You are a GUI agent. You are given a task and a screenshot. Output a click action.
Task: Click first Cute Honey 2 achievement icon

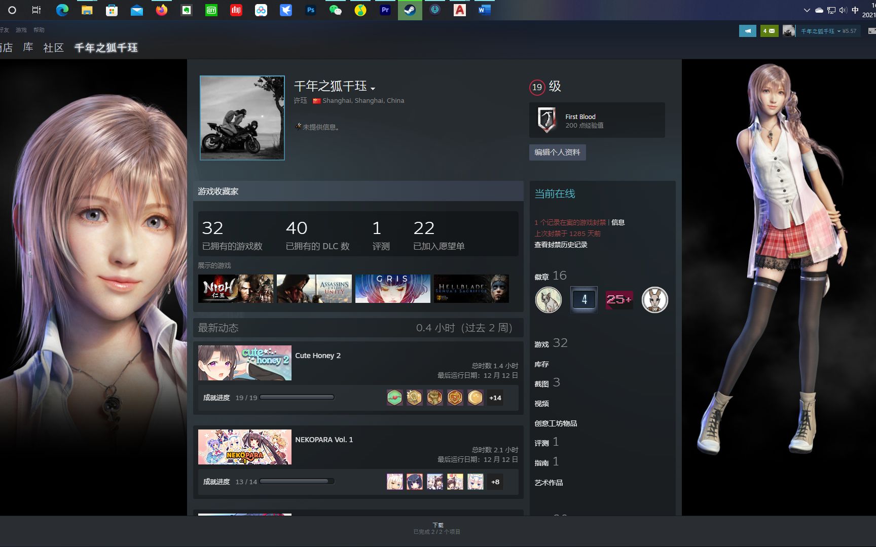[394, 398]
